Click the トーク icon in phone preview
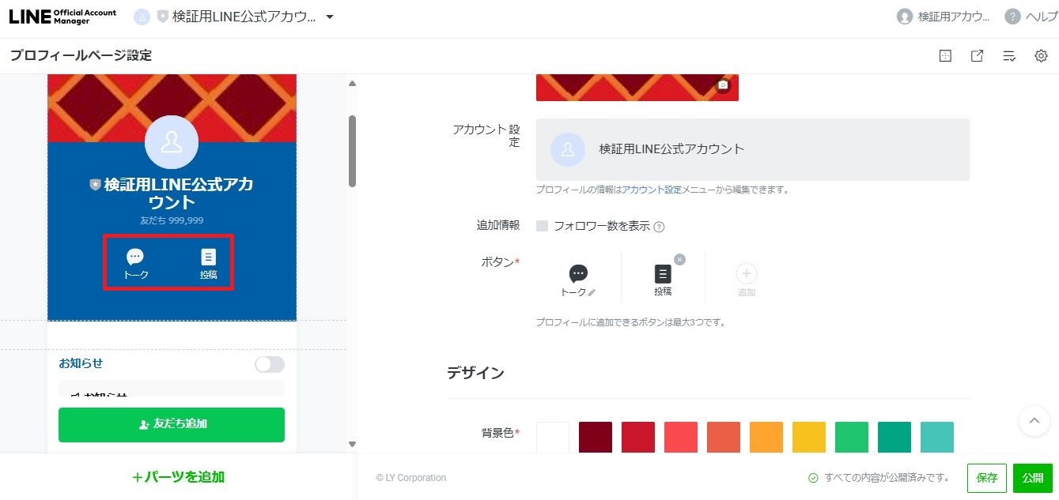 click(x=136, y=265)
